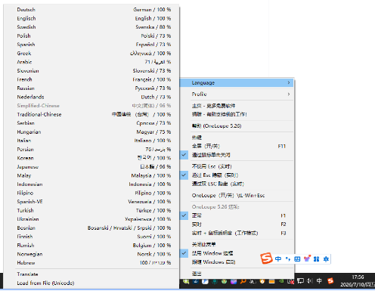Click the Sogou S logo on IME toolbar
Image resolution: width=375 pixels, height=291 pixels.
(x=266, y=258)
